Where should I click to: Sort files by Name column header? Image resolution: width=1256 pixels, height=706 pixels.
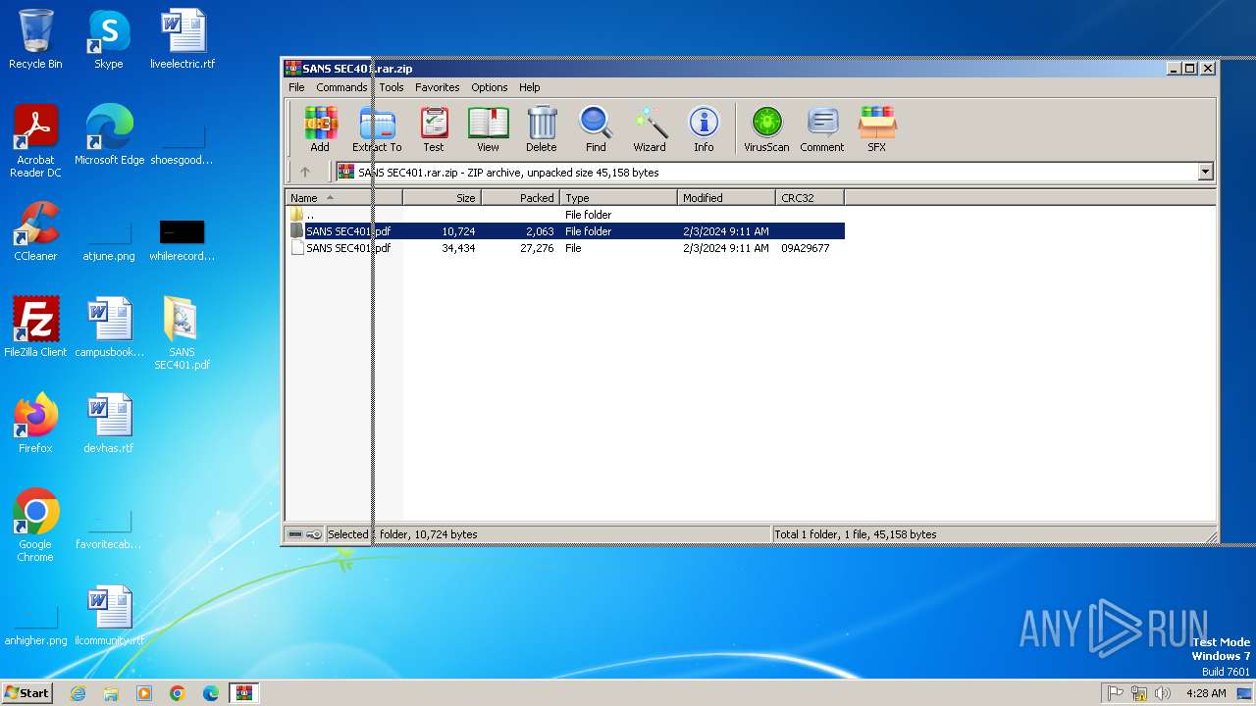coord(343,198)
